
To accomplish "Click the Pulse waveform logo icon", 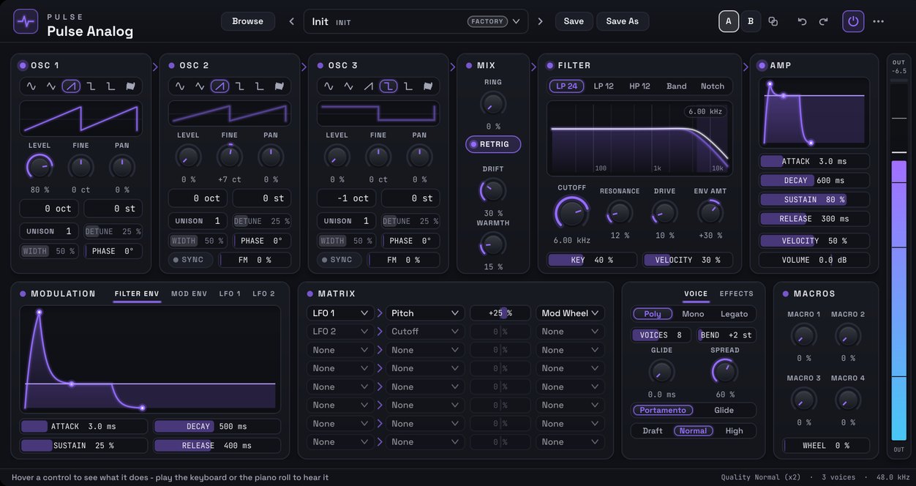I will 26,21.
